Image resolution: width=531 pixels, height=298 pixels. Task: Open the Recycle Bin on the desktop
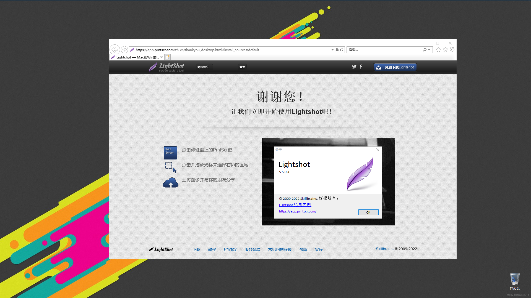(x=514, y=279)
